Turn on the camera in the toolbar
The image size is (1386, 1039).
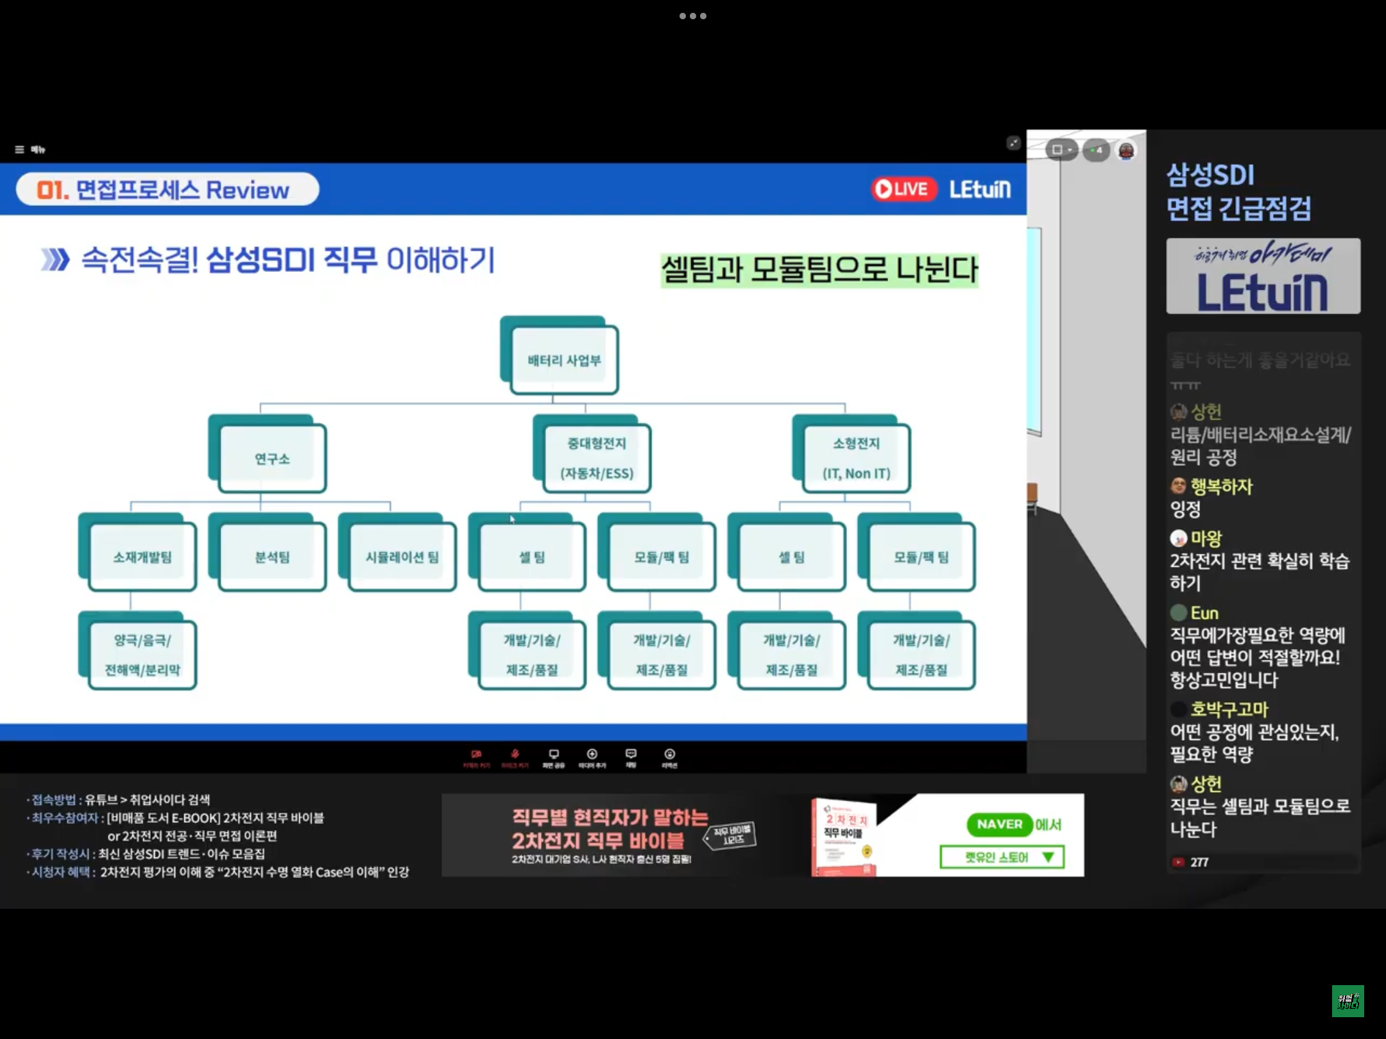(x=476, y=757)
